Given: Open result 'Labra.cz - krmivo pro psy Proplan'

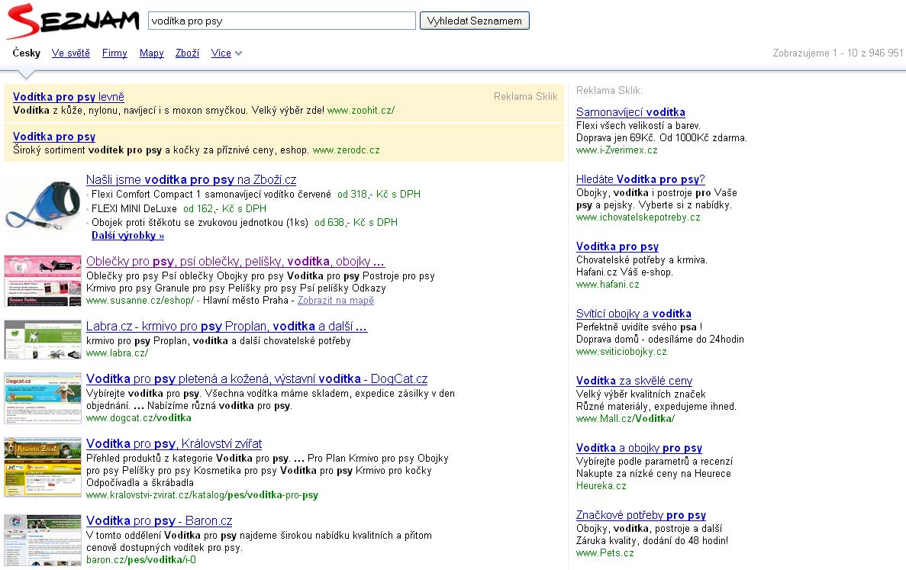Looking at the screenshot, I should (x=227, y=327).
